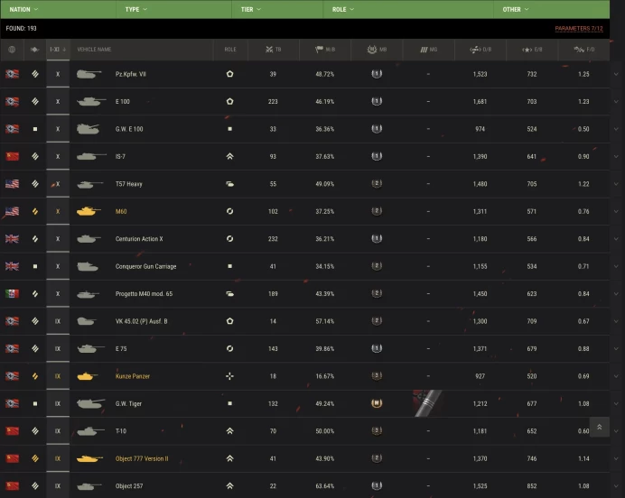Select the Progetto M40 mod. 65 name
The image size is (625, 498).
(x=144, y=294)
